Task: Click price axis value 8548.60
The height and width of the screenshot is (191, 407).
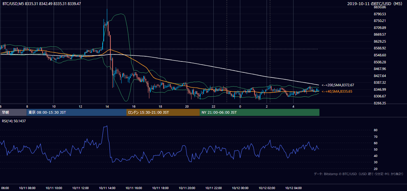Action: pos(380,55)
